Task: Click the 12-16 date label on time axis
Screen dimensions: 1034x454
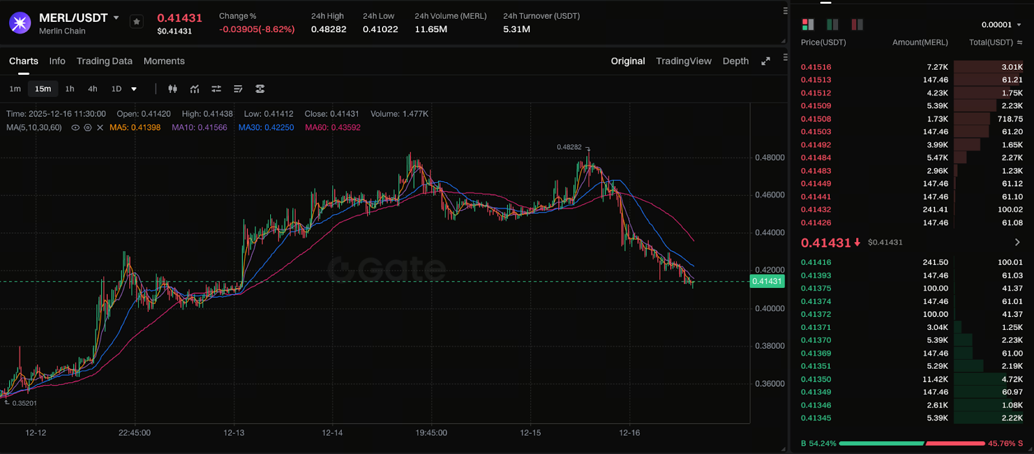Action: pyautogui.click(x=629, y=433)
